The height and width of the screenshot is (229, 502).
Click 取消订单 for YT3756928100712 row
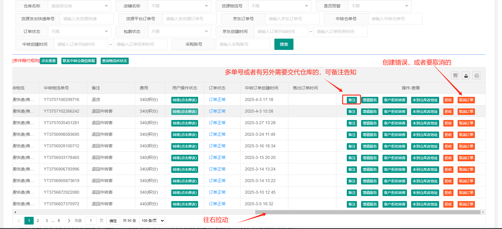pyautogui.click(x=466, y=146)
